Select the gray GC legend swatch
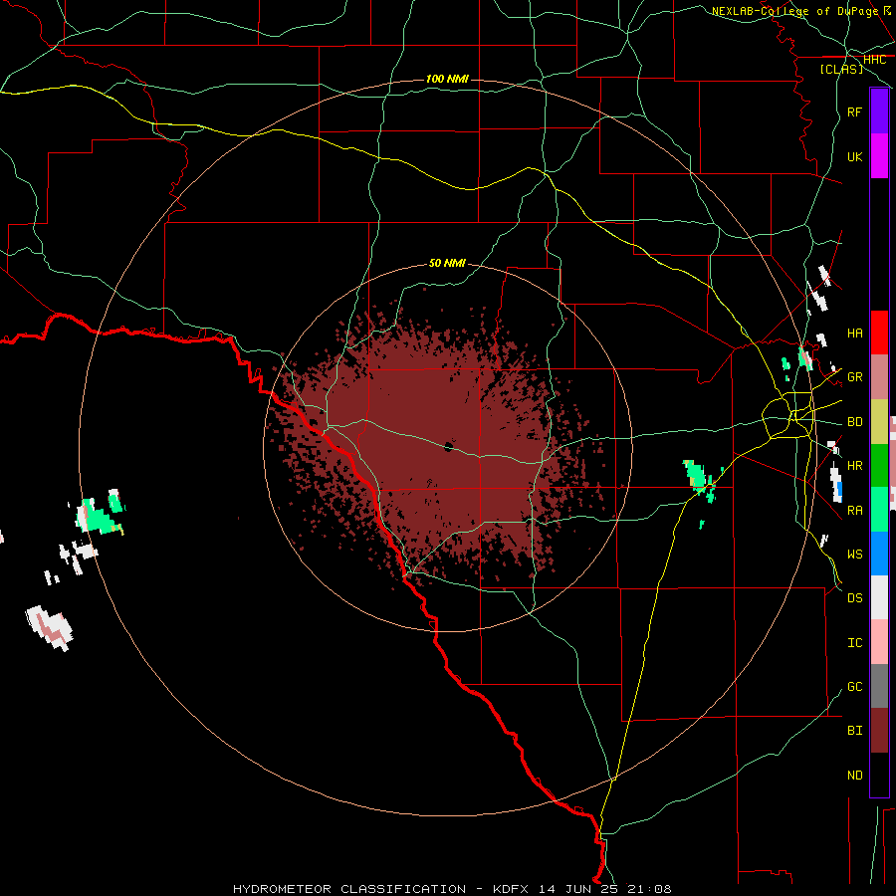Viewport: 896px width, 896px height. [879, 686]
